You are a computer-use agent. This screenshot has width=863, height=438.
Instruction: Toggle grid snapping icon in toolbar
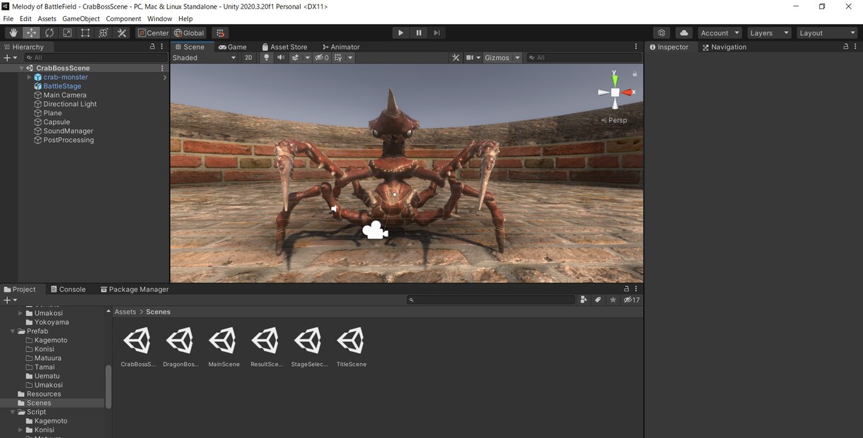coord(220,32)
